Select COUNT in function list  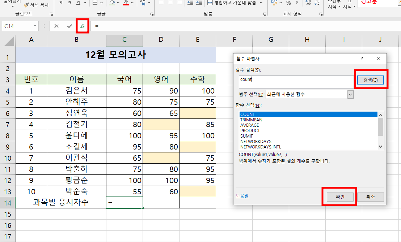[x=308, y=114]
